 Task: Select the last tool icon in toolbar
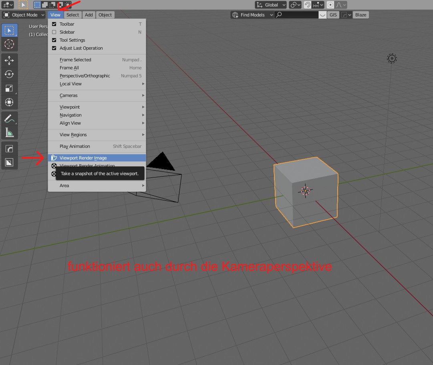[9, 163]
